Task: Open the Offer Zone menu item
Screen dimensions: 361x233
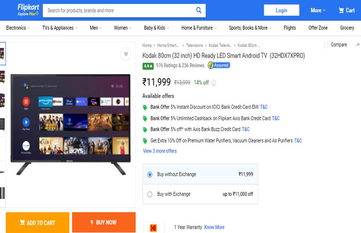Action: (318, 28)
